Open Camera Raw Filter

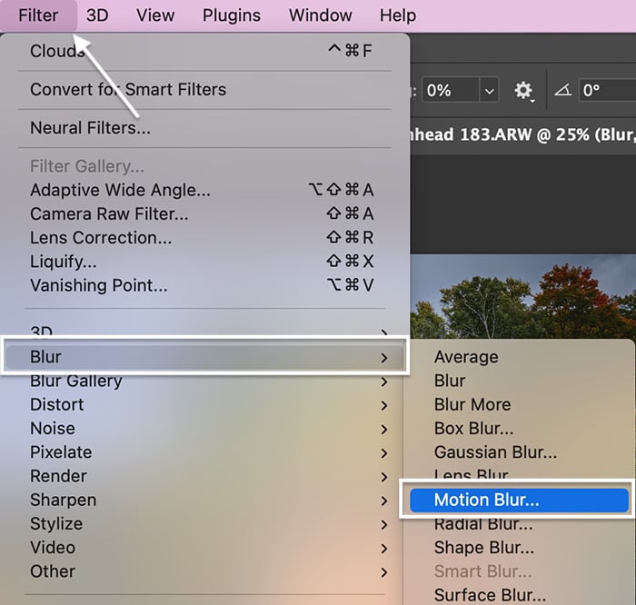(204, 213)
